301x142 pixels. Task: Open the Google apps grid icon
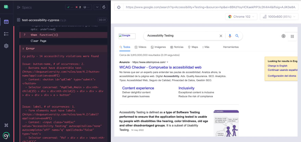tap(292, 36)
